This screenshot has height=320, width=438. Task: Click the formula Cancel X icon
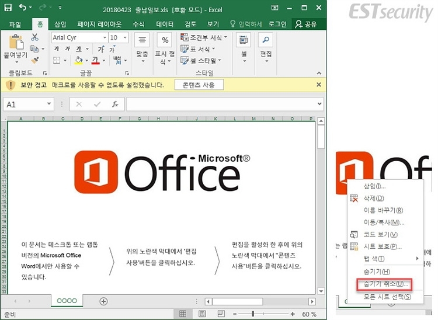pos(79,104)
